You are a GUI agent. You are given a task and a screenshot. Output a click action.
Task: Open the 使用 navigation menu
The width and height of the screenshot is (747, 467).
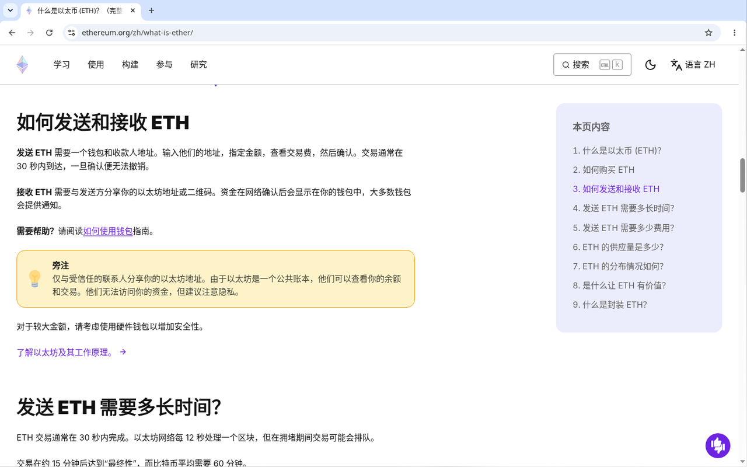tap(96, 65)
